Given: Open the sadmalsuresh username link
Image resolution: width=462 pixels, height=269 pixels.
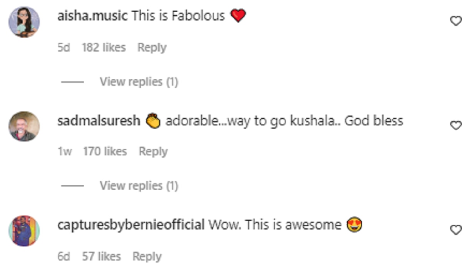Looking at the screenshot, I should tap(99, 121).
